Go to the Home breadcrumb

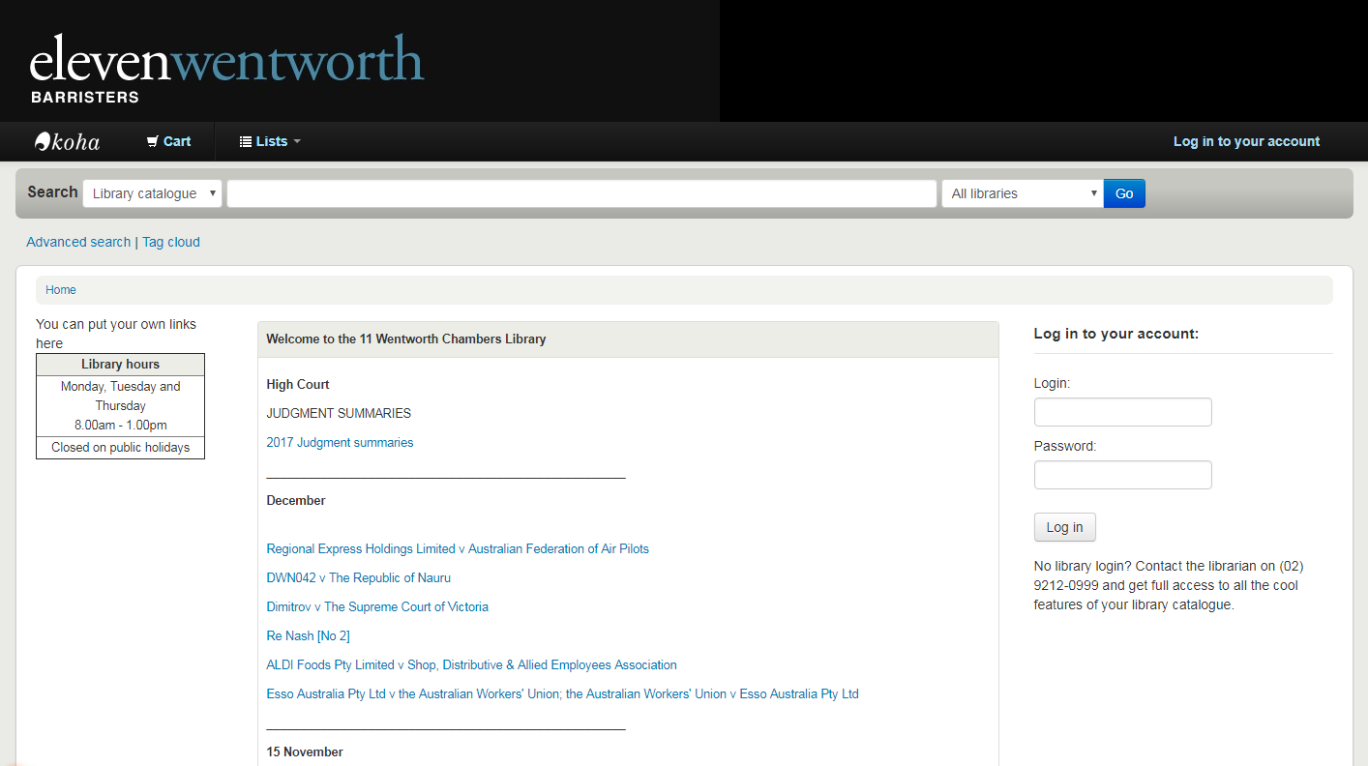pos(61,290)
